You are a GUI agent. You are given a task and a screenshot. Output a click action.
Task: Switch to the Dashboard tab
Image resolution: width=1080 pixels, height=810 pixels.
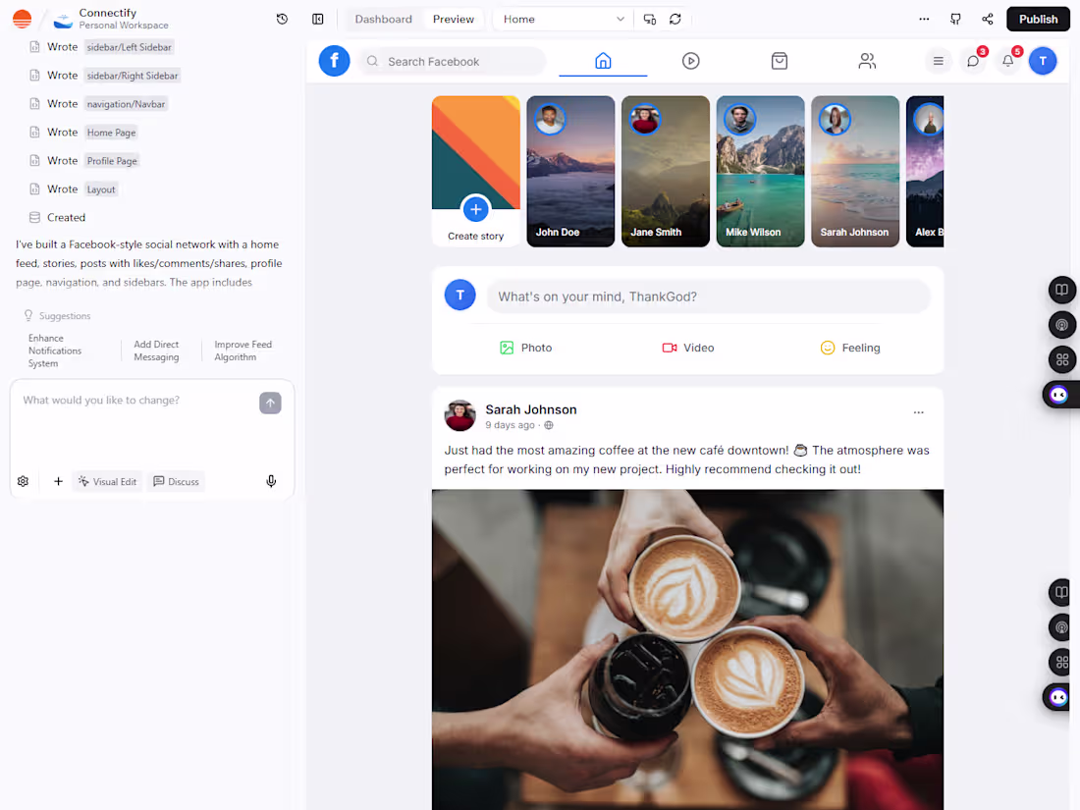point(384,20)
